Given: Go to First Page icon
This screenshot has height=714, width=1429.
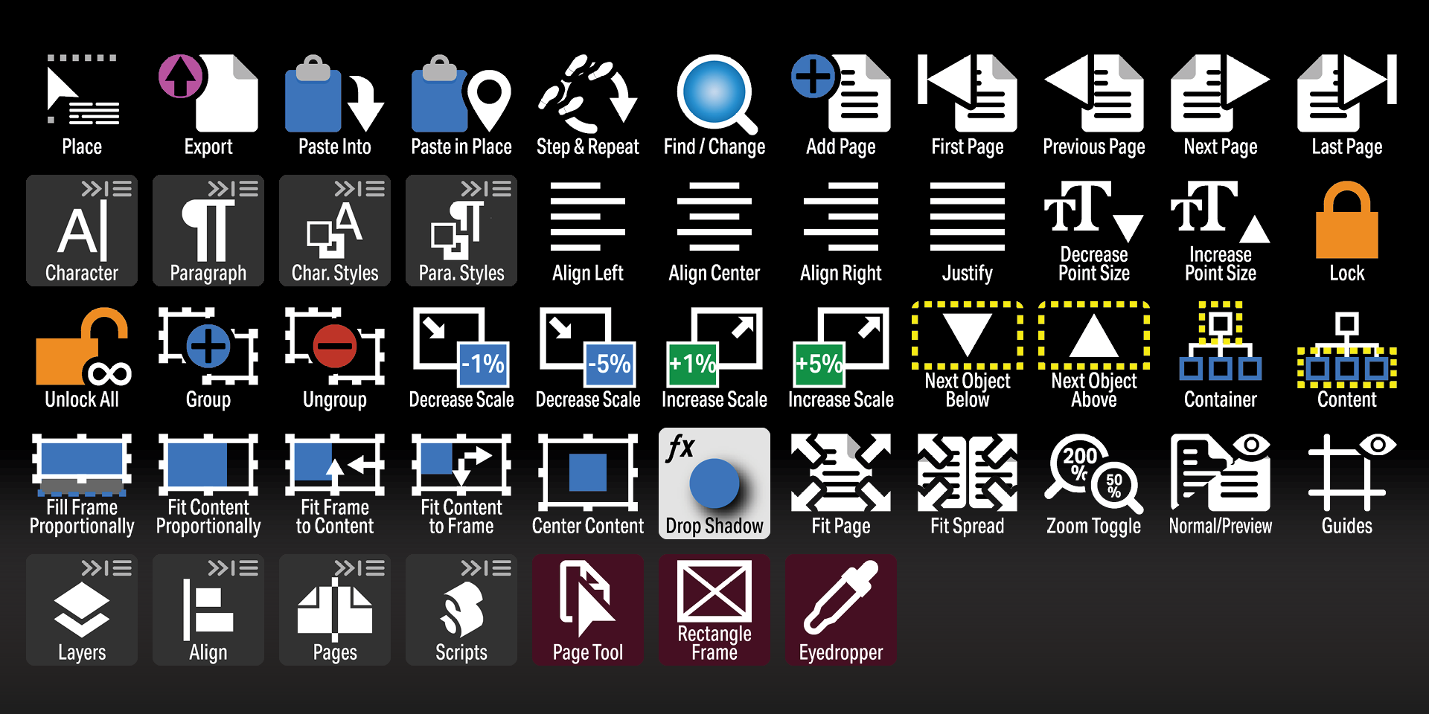Looking at the screenshot, I should 968,93.
